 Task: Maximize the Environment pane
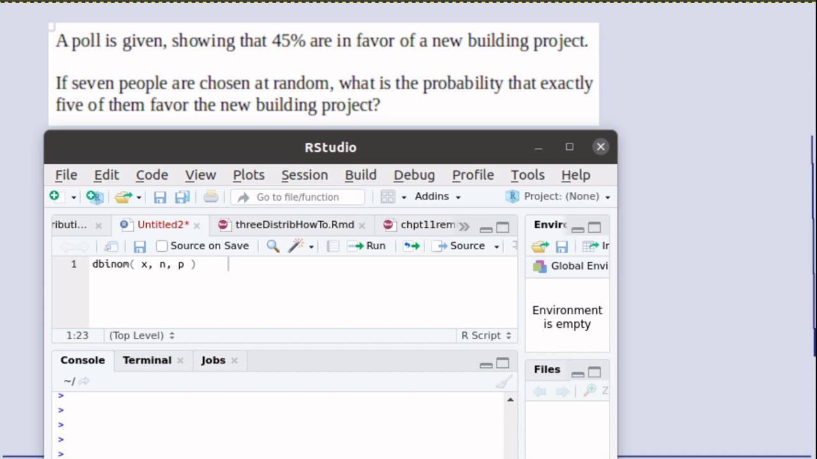(595, 227)
